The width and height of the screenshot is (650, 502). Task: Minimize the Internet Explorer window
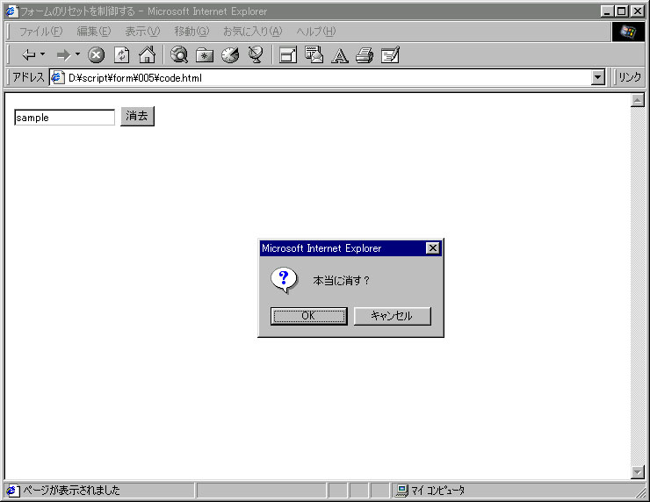[x=607, y=11]
